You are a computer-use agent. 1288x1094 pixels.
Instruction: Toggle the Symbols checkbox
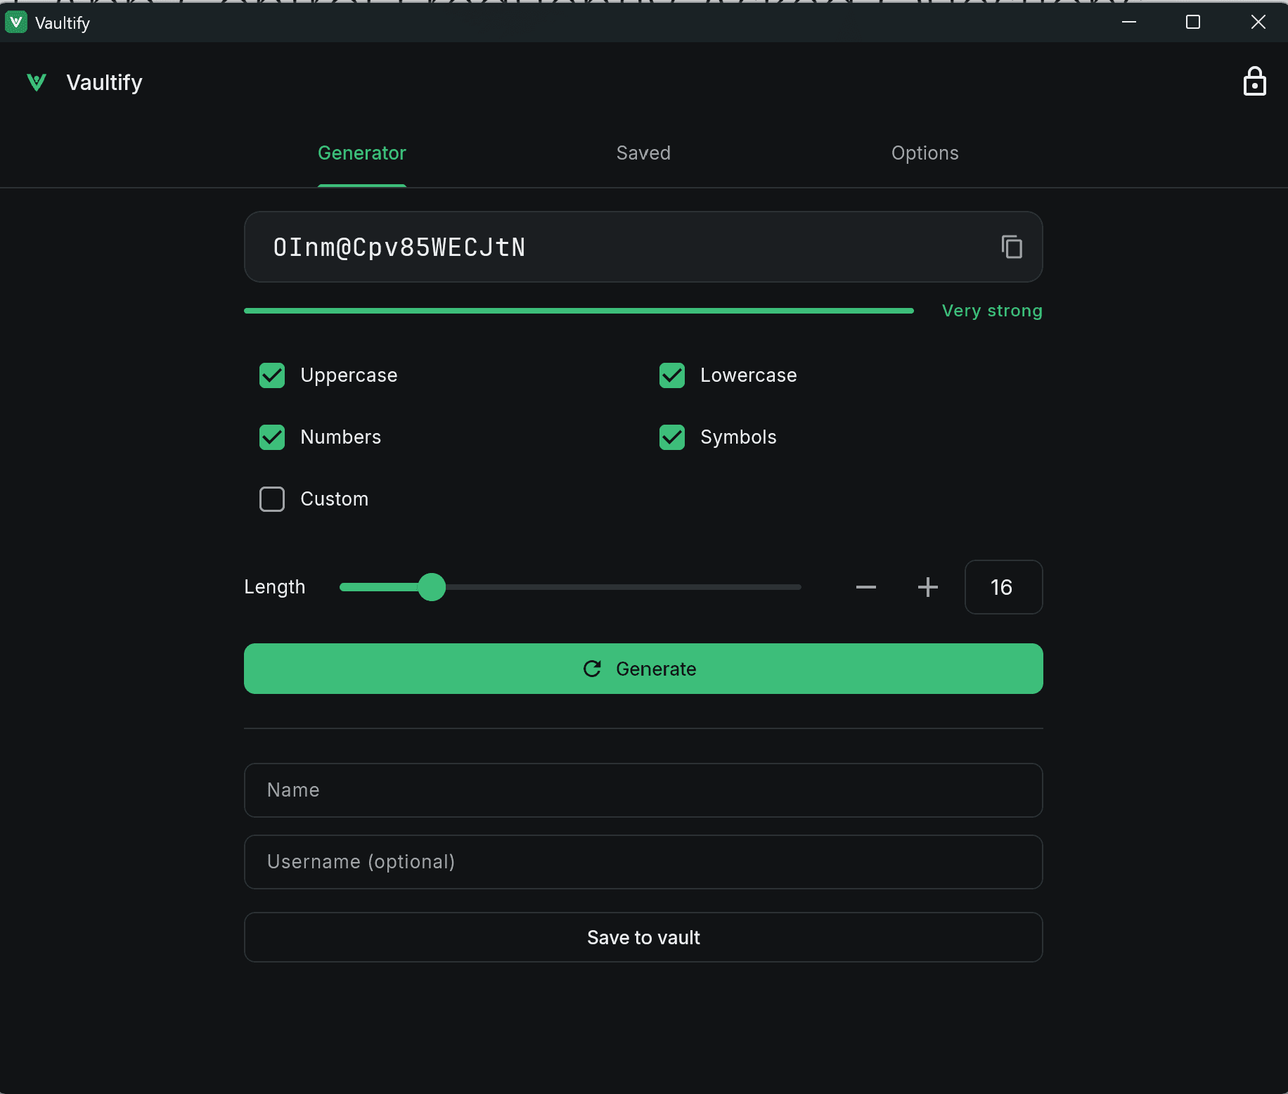coord(672,437)
